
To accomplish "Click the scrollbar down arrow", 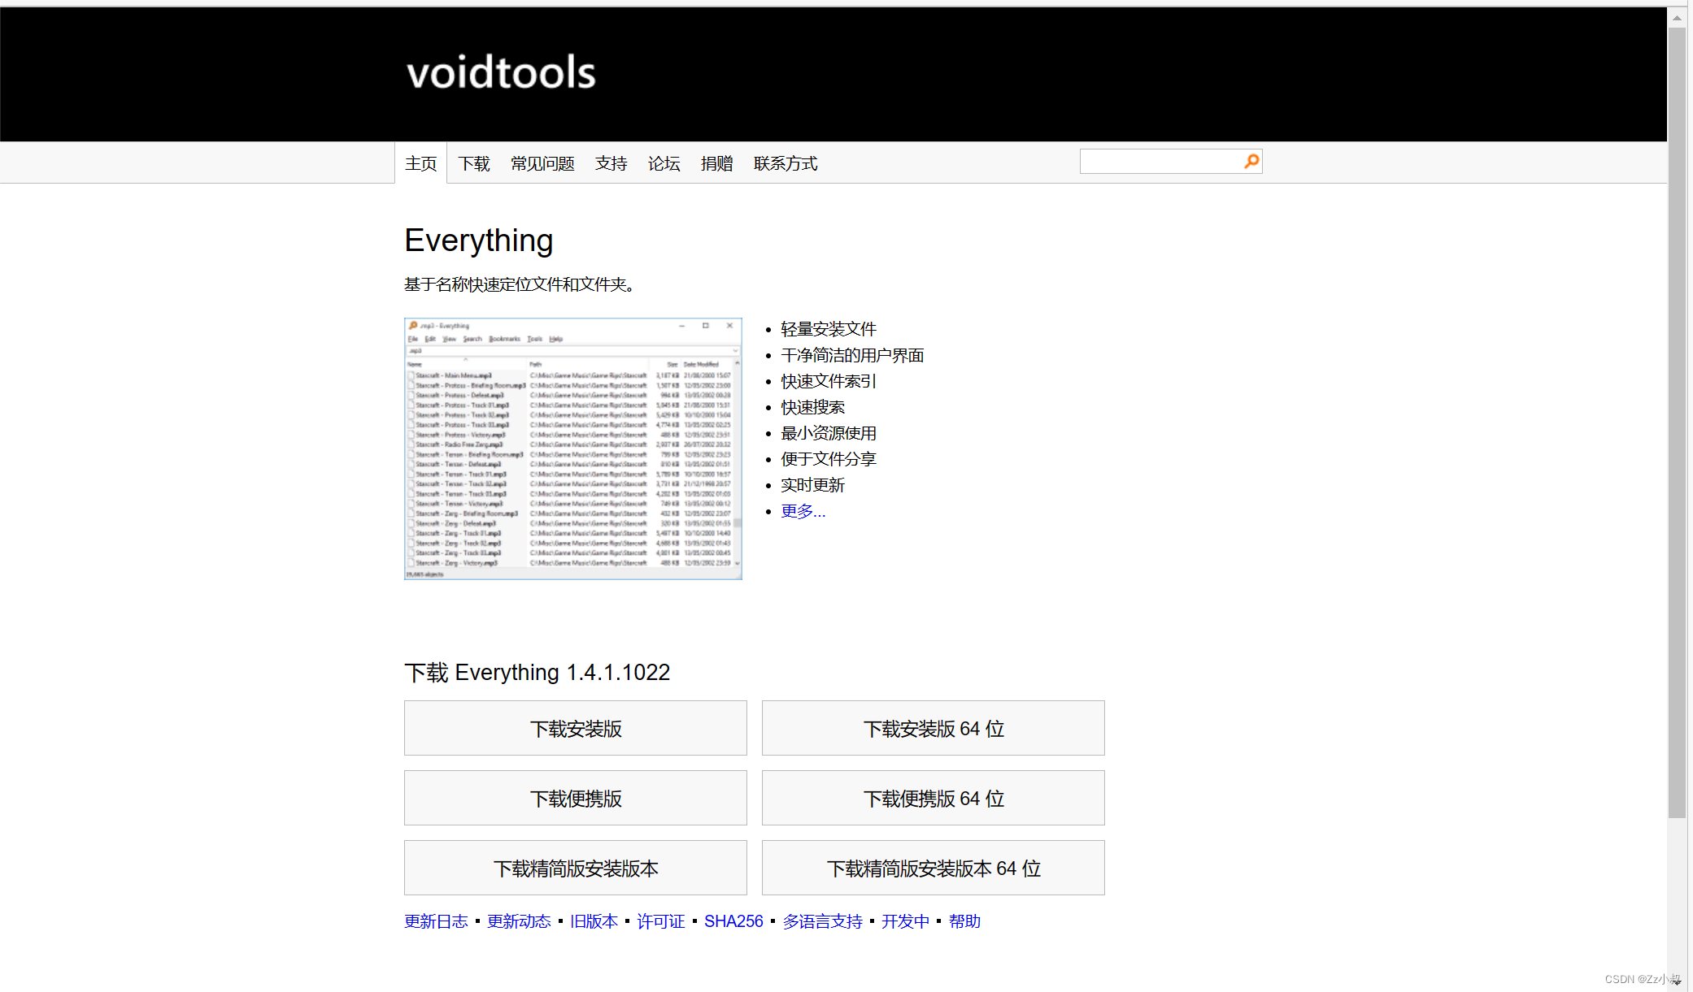I will 1677,982.
